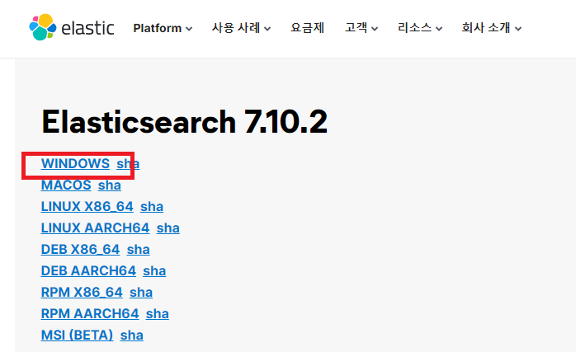Download the LINUX AARCH64 package
576x352 pixels.
coord(95,228)
